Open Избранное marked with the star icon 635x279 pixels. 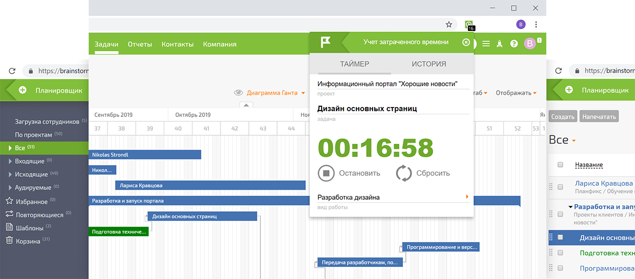point(9,201)
